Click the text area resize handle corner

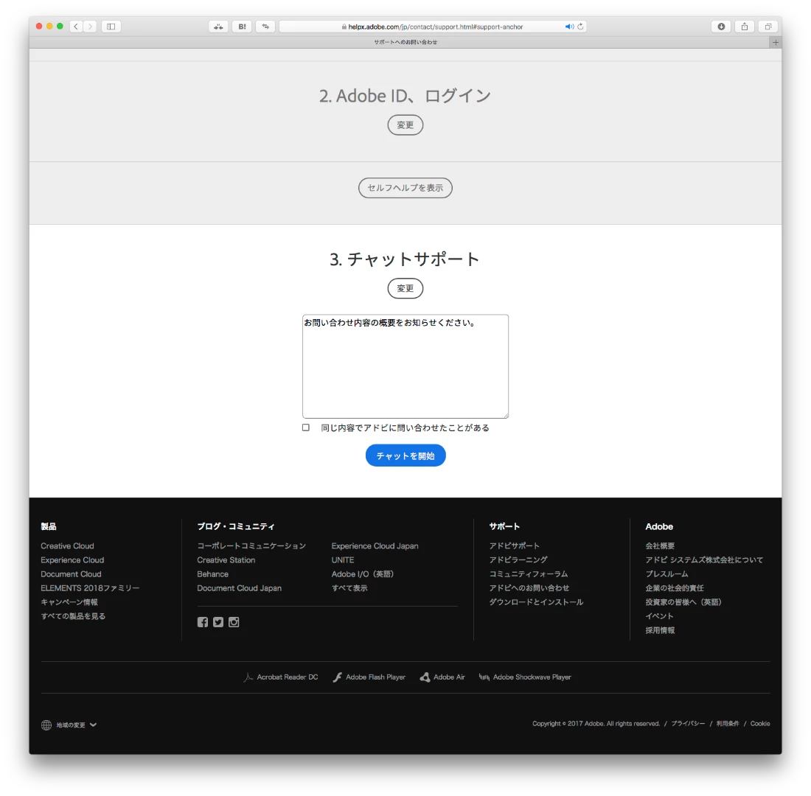[x=505, y=416]
